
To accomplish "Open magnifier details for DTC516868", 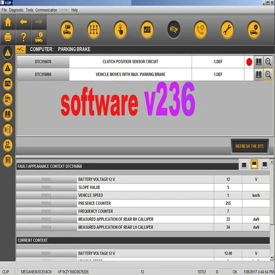I will pos(268,75).
